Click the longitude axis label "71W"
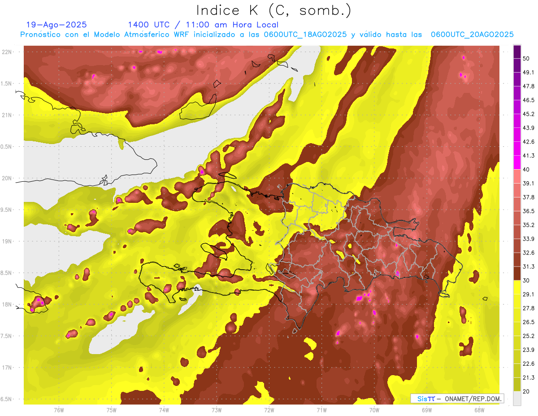 point(321,410)
